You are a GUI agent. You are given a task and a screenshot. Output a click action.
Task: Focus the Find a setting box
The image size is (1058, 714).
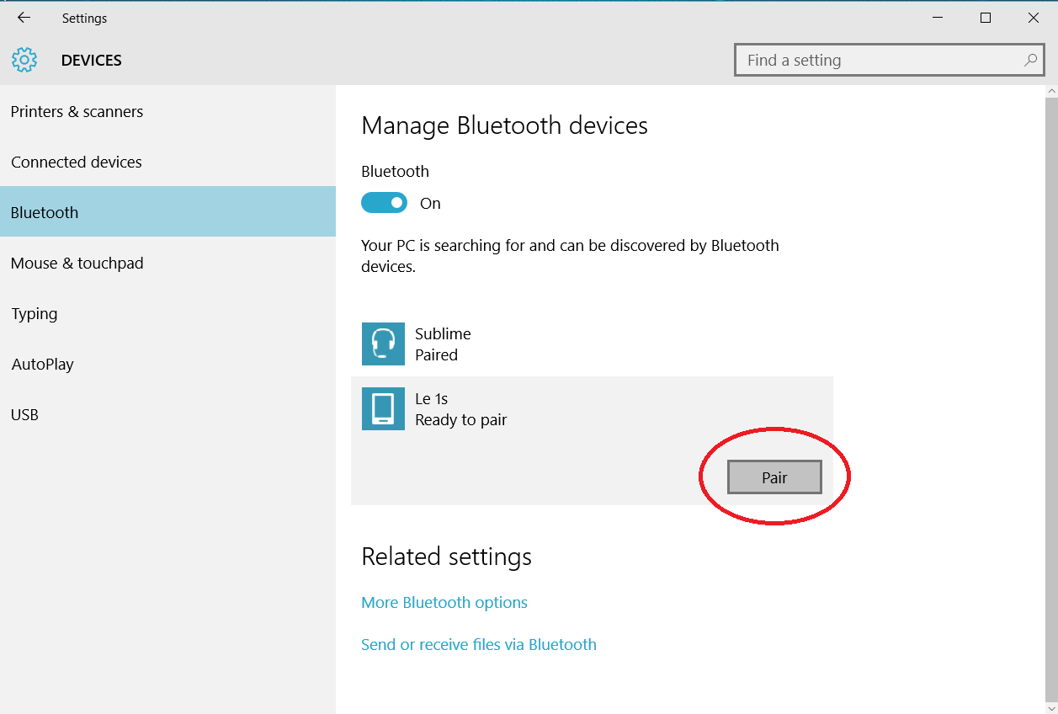click(x=889, y=60)
